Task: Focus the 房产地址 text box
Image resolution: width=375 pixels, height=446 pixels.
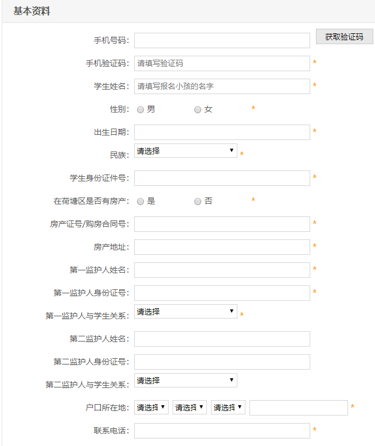Action: pyautogui.click(x=222, y=247)
